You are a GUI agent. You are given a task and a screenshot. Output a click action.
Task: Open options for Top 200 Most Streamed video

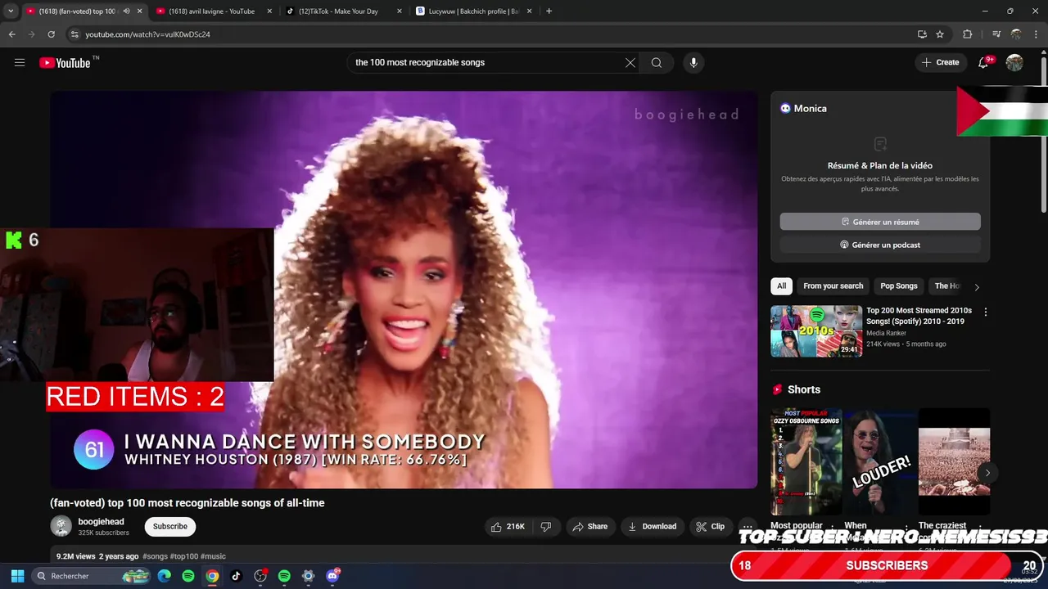[x=985, y=312]
